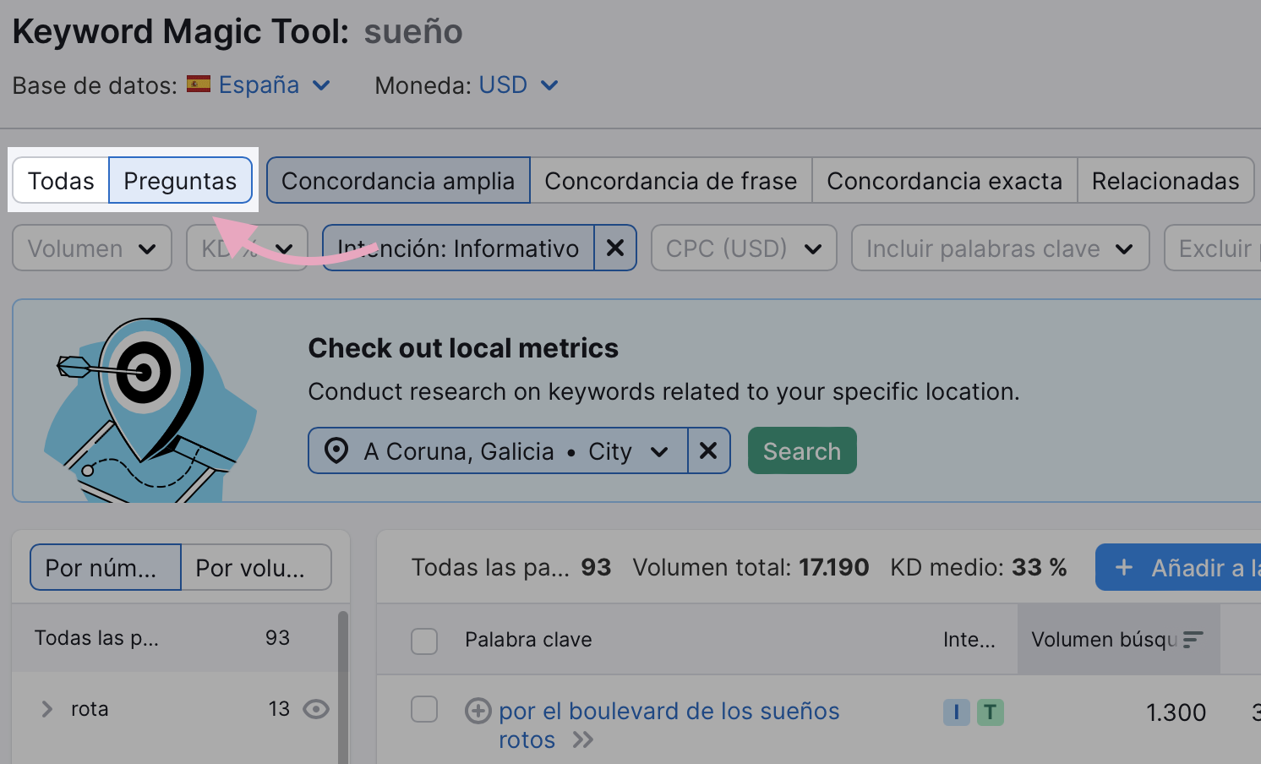Click the Todas las pa... 93 count
The height and width of the screenshot is (764, 1261).
pos(510,567)
